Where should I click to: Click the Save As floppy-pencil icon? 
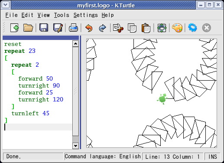tap(58, 28)
